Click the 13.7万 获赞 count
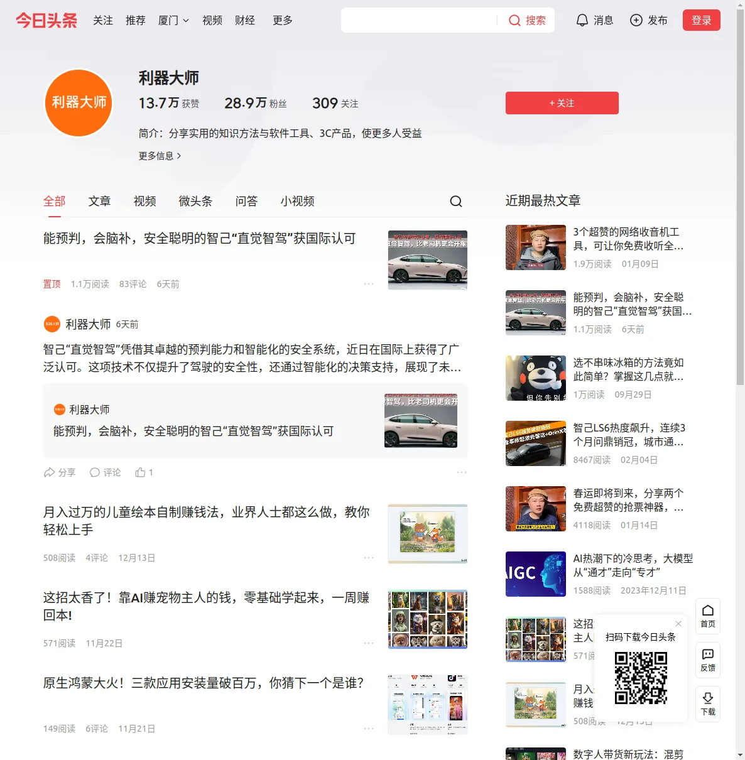This screenshot has height=760, width=745. [x=169, y=103]
